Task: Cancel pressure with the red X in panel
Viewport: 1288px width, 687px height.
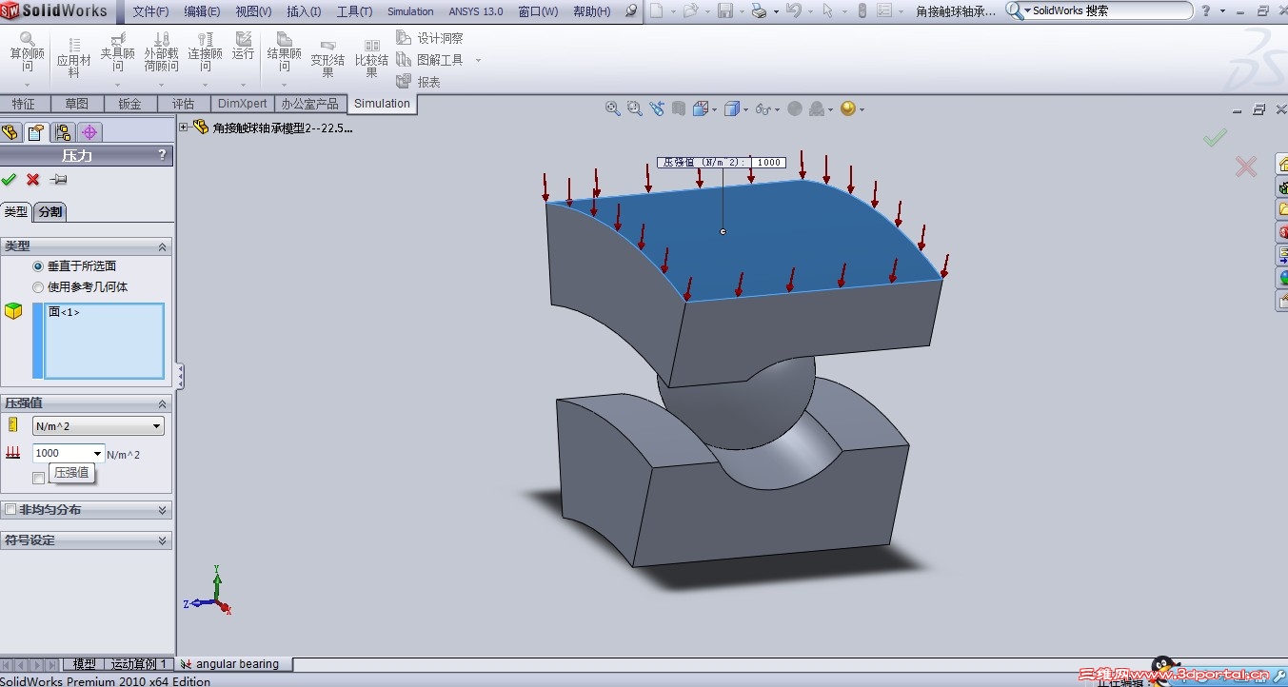Action: (32, 179)
